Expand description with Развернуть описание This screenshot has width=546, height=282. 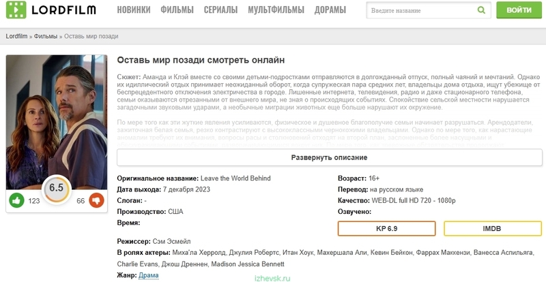coord(330,157)
